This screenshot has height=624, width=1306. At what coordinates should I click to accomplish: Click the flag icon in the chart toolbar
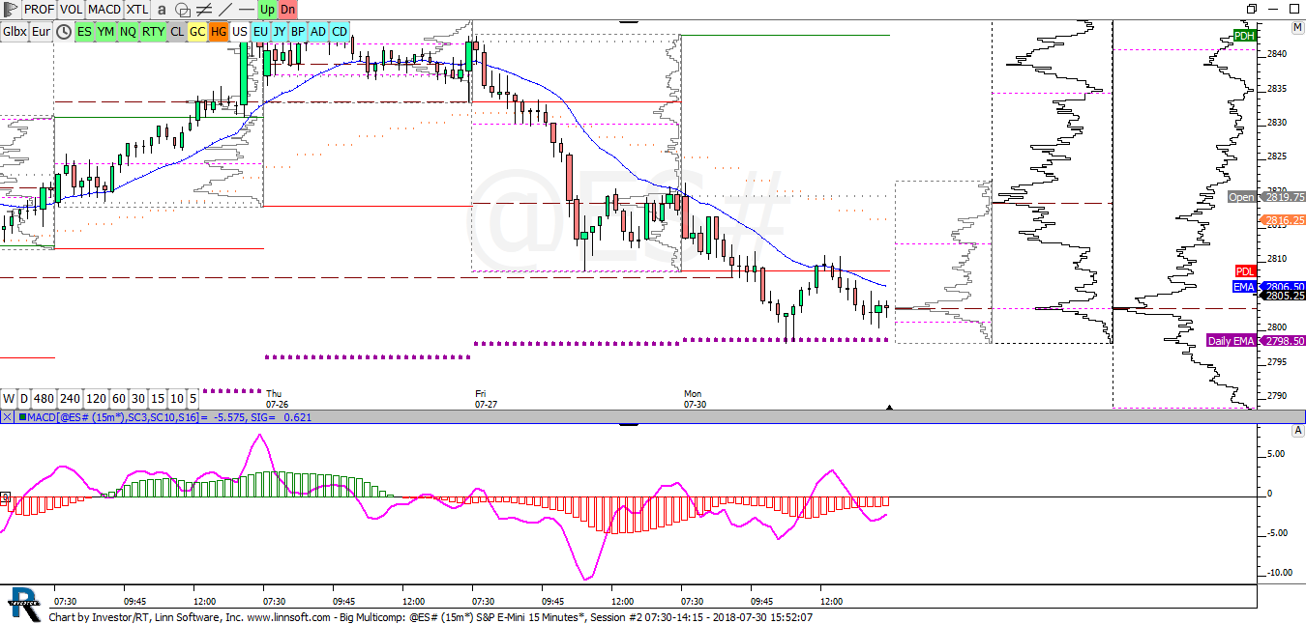coord(11,9)
